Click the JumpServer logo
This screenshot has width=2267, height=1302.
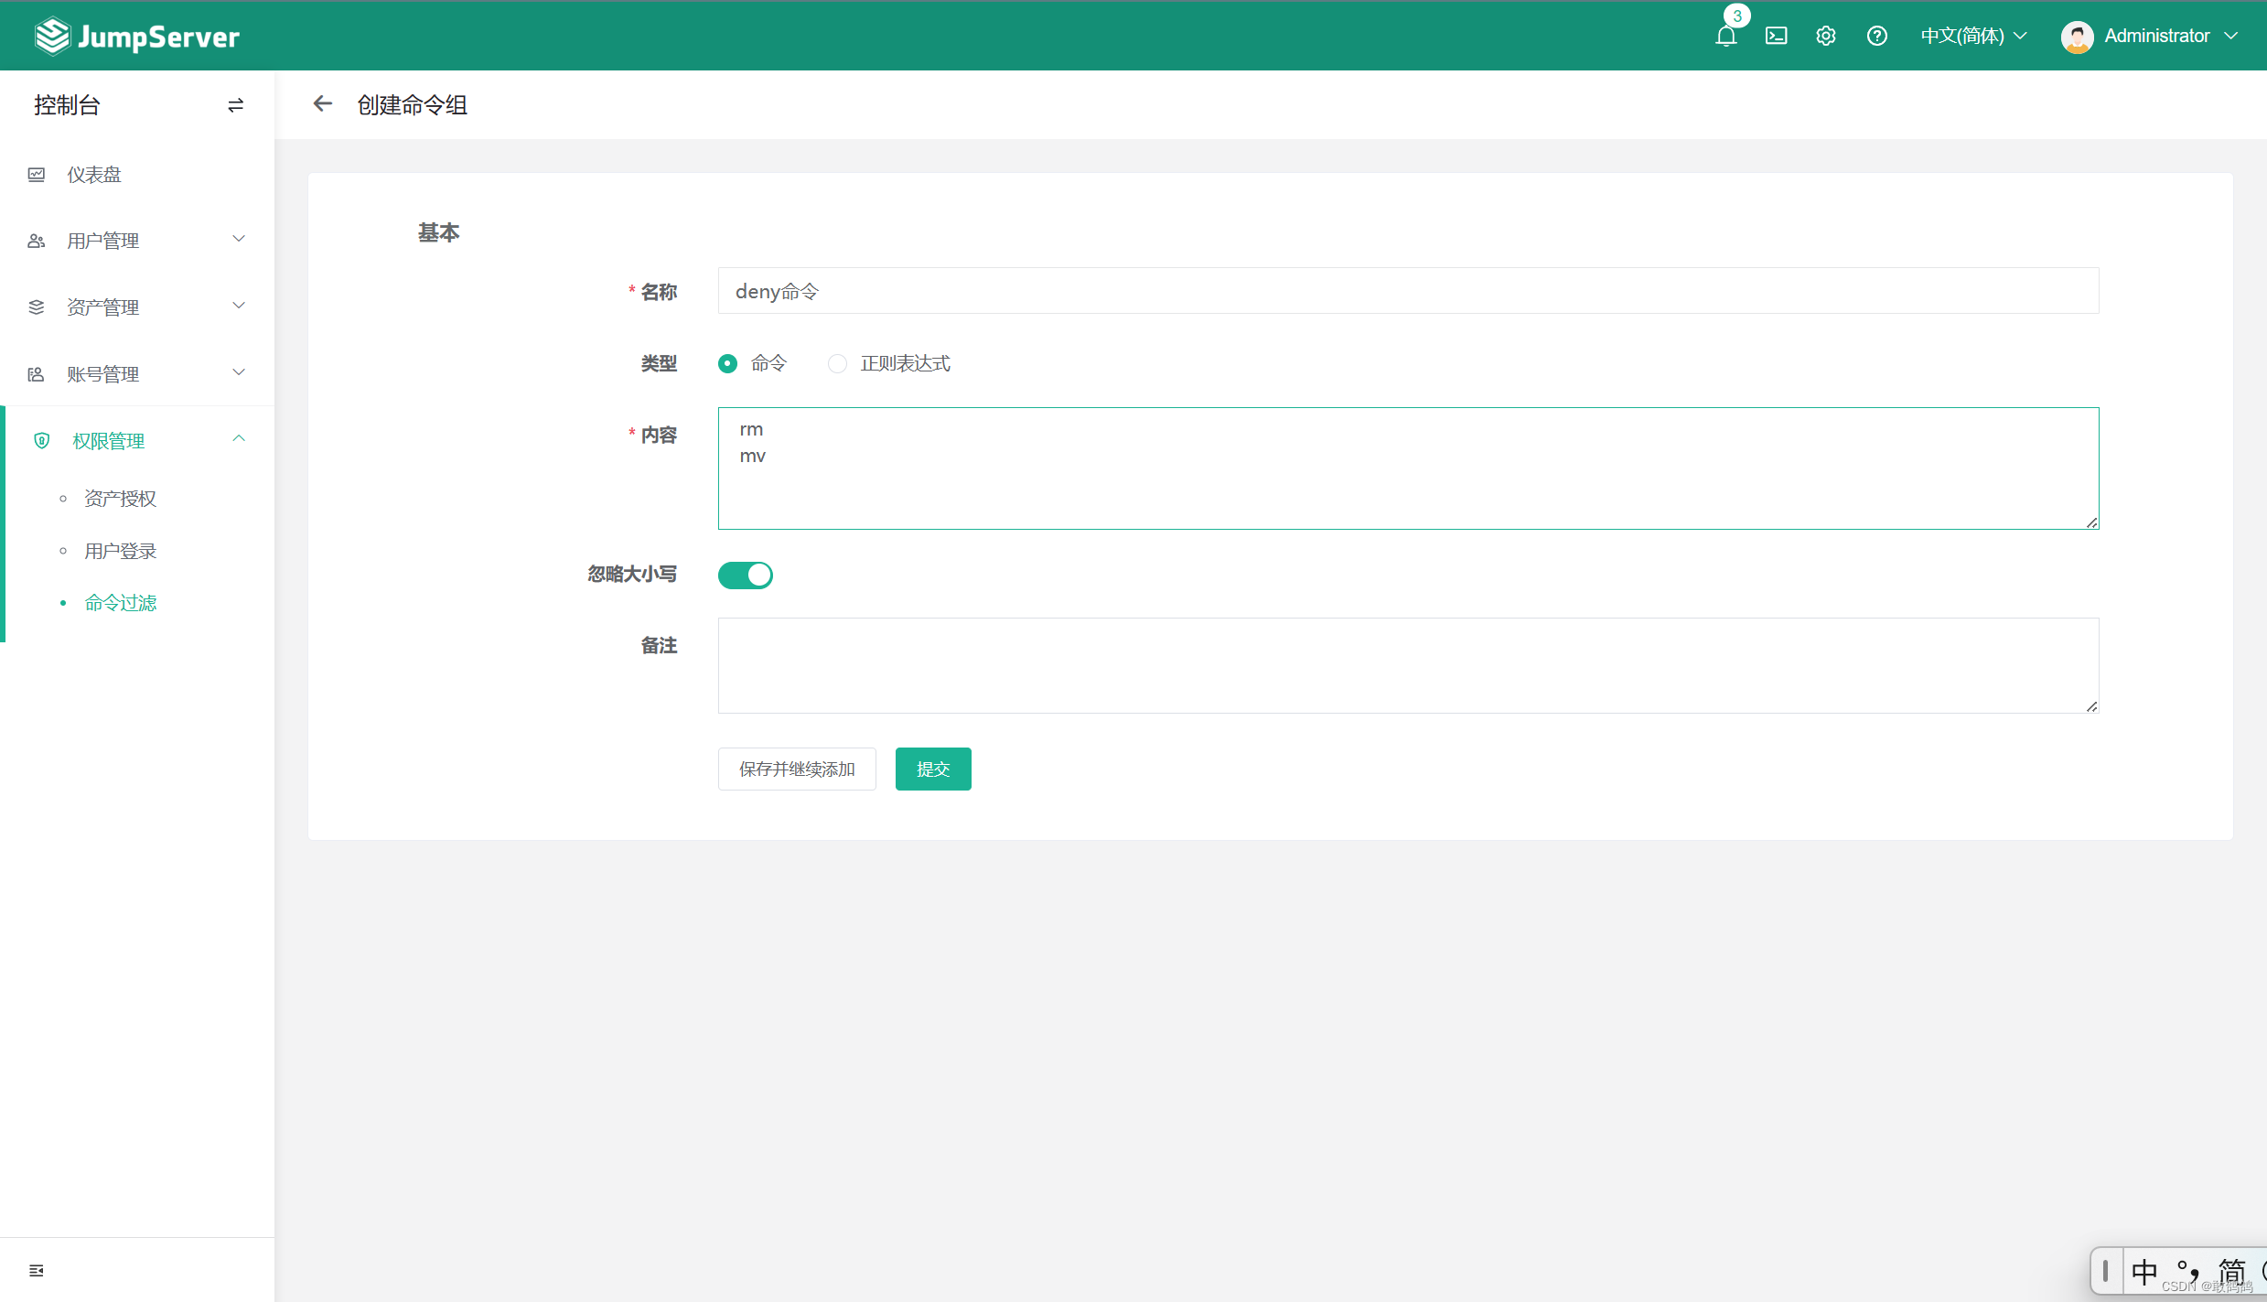click(137, 36)
